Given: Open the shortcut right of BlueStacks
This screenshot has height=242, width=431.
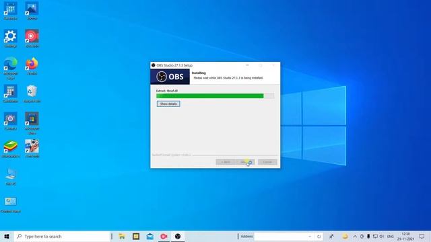Looking at the screenshot, I should (32, 149).
